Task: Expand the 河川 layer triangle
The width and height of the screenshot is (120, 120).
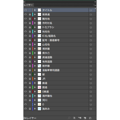Action: 35,100
